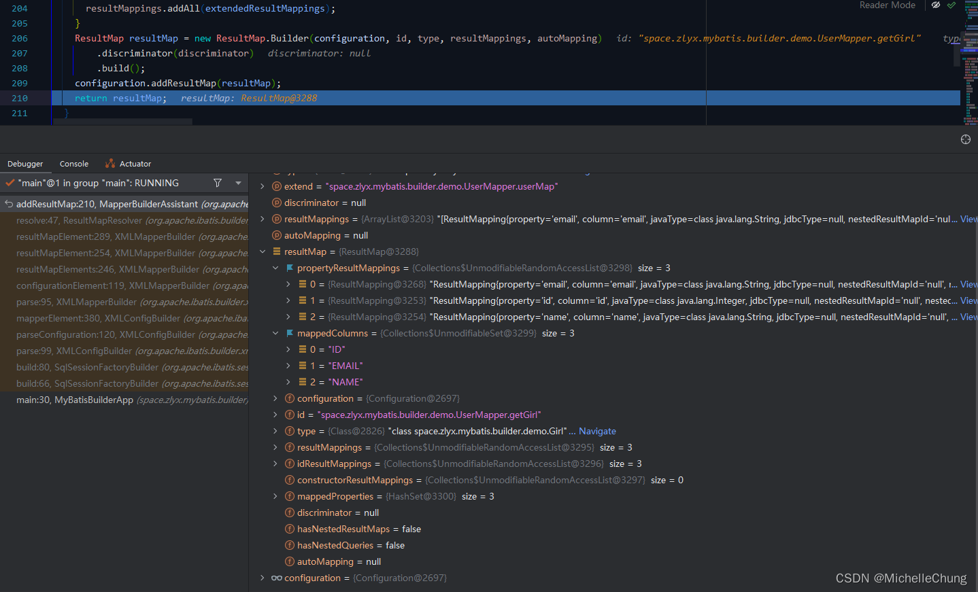
Task: Click gutter line number 206
Action: point(20,39)
